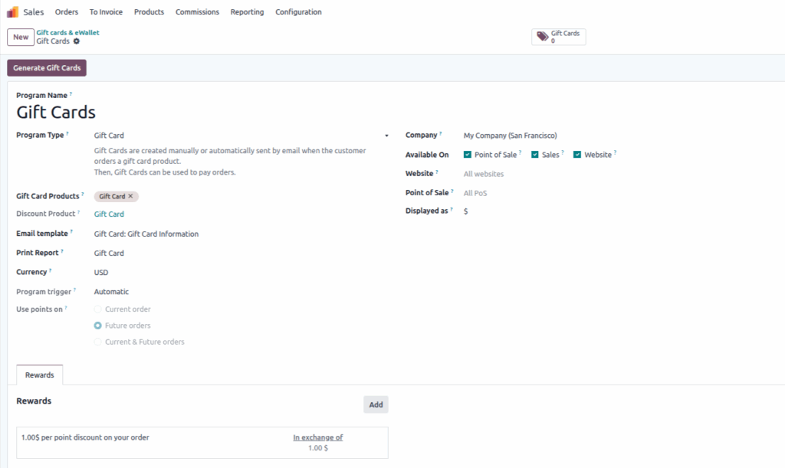Click the help mark next to Email template
This screenshot has height=468, width=785.
pos(71,231)
